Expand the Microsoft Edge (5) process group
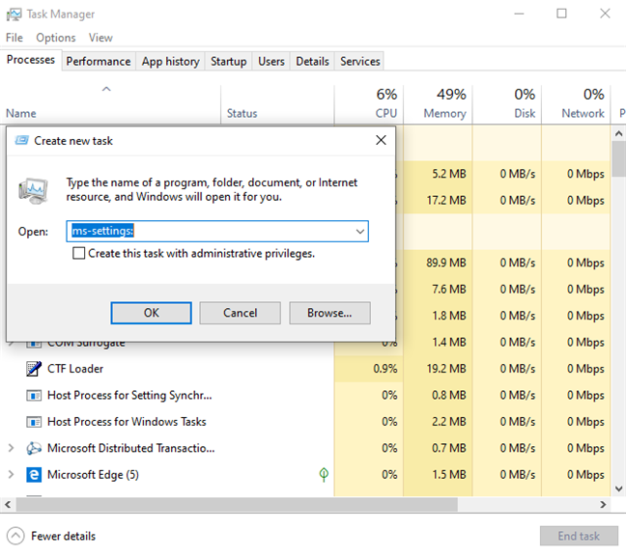The image size is (626, 558). pyautogui.click(x=11, y=475)
